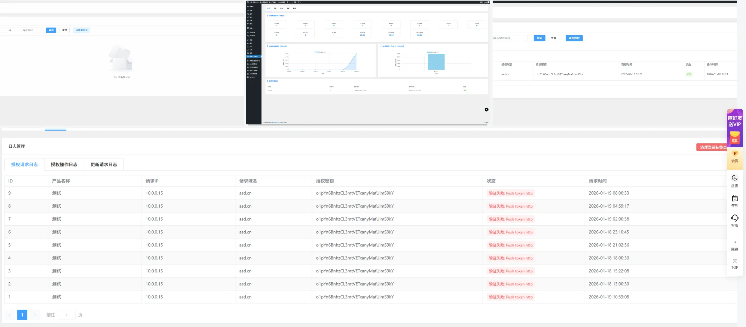This screenshot has width=746, height=327.
Task: Switch to 更新请求日志 tab
Action: (x=104, y=164)
